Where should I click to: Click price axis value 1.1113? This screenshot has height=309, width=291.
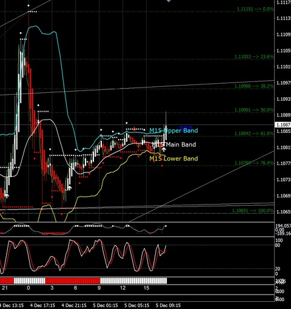(x=284, y=18)
